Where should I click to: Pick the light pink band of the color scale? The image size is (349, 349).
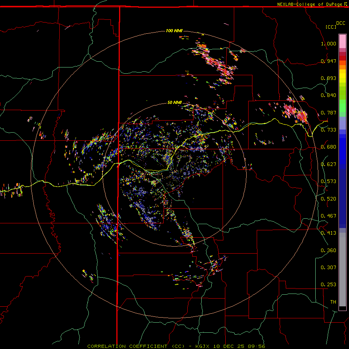[342, 41]
